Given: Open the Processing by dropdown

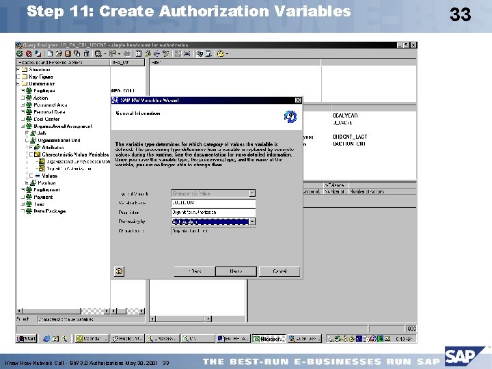Looking at the screenshot, I should pos(252,221).
